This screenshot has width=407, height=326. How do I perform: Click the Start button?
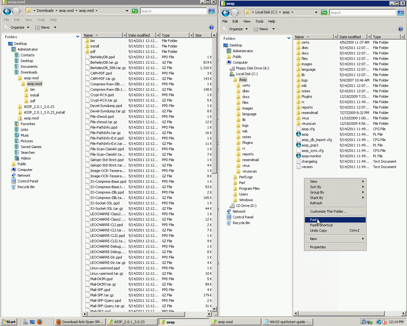pos(9,322)
